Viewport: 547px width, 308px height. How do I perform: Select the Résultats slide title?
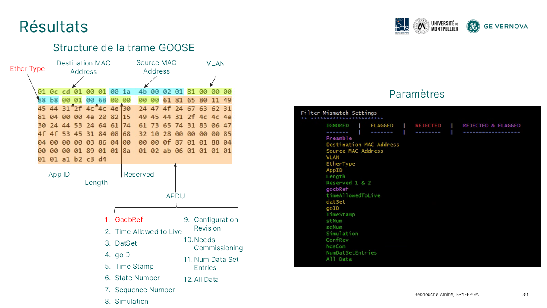(53, 27)
